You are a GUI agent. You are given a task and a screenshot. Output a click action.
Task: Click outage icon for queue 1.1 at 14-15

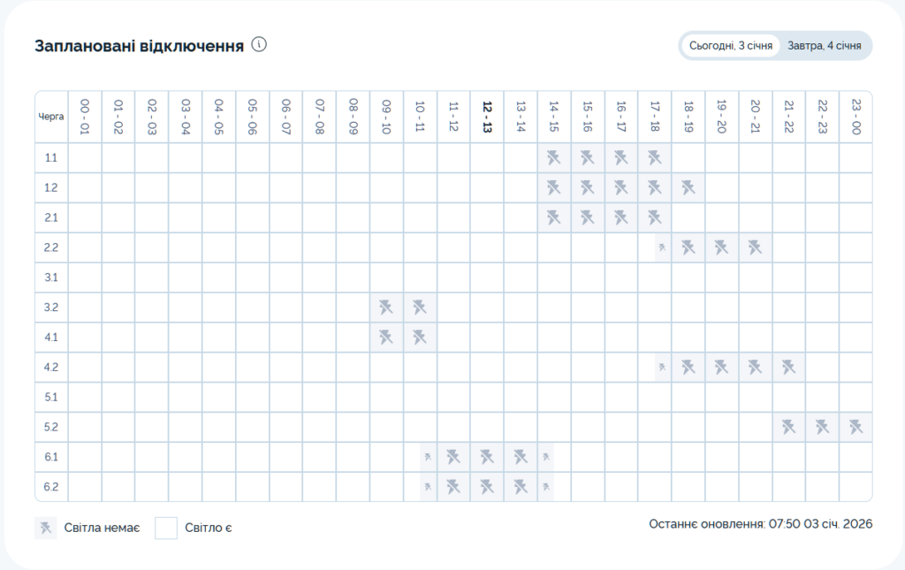point(554,158)
